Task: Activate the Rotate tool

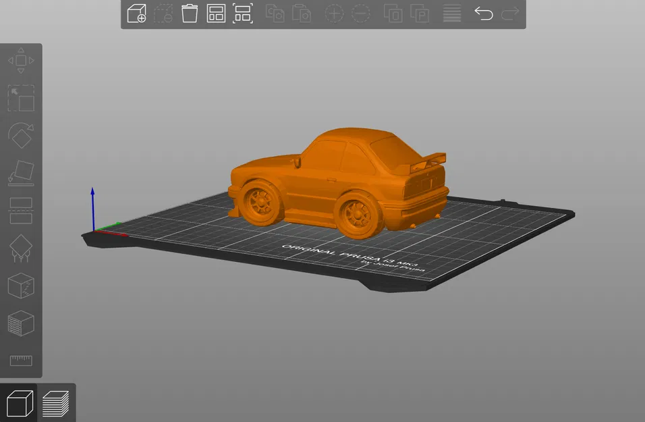Action: tap(21, 135)
